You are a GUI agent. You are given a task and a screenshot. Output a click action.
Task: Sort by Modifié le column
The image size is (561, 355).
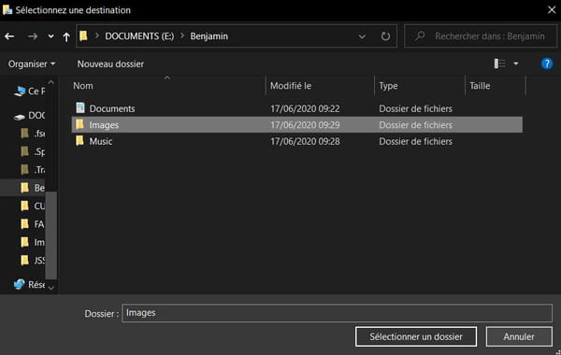coord(291,86)
